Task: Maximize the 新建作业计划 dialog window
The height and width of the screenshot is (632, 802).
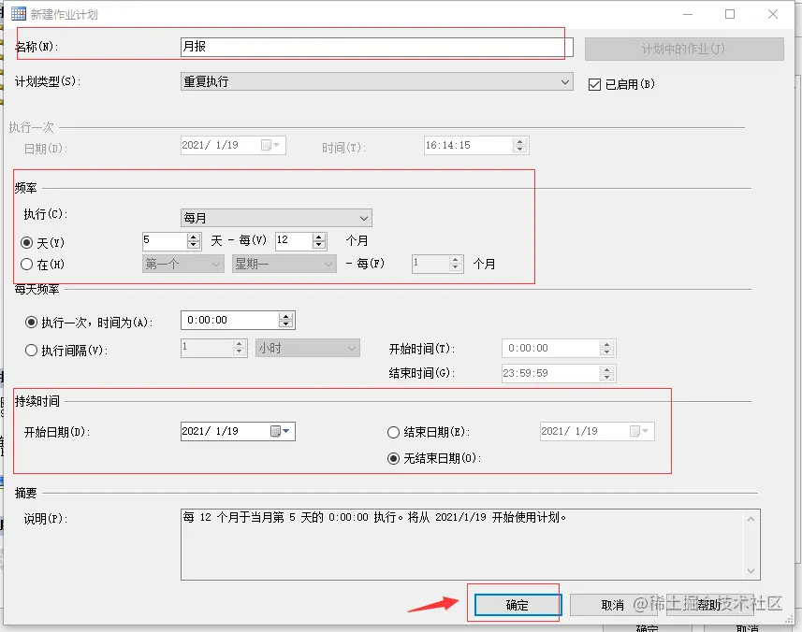Action: [730, 14]
